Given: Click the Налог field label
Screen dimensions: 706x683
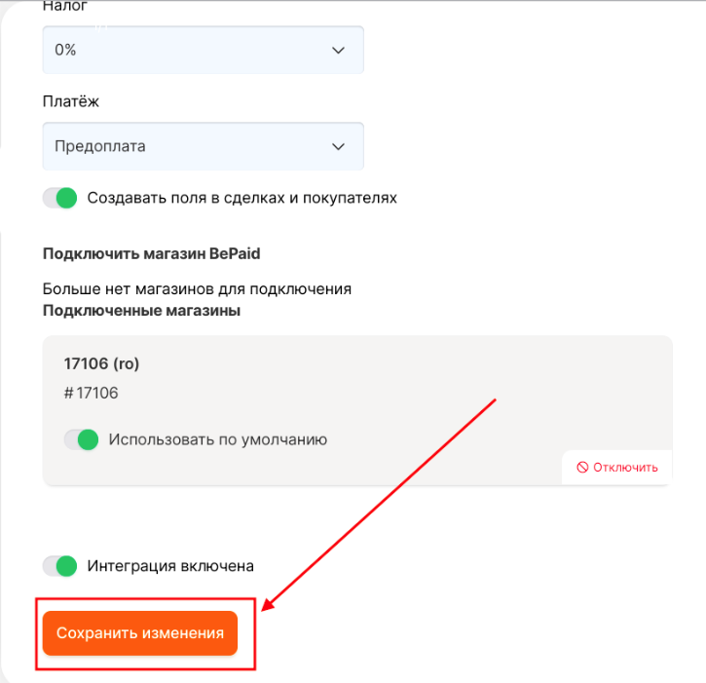Looking at the screenshot, I should pyautogui.click(x=64, y=7).
